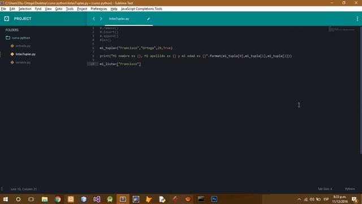Go to previous tab with left arrow
This screenshot has width=362, height=204.
click(x=94, y=19)
